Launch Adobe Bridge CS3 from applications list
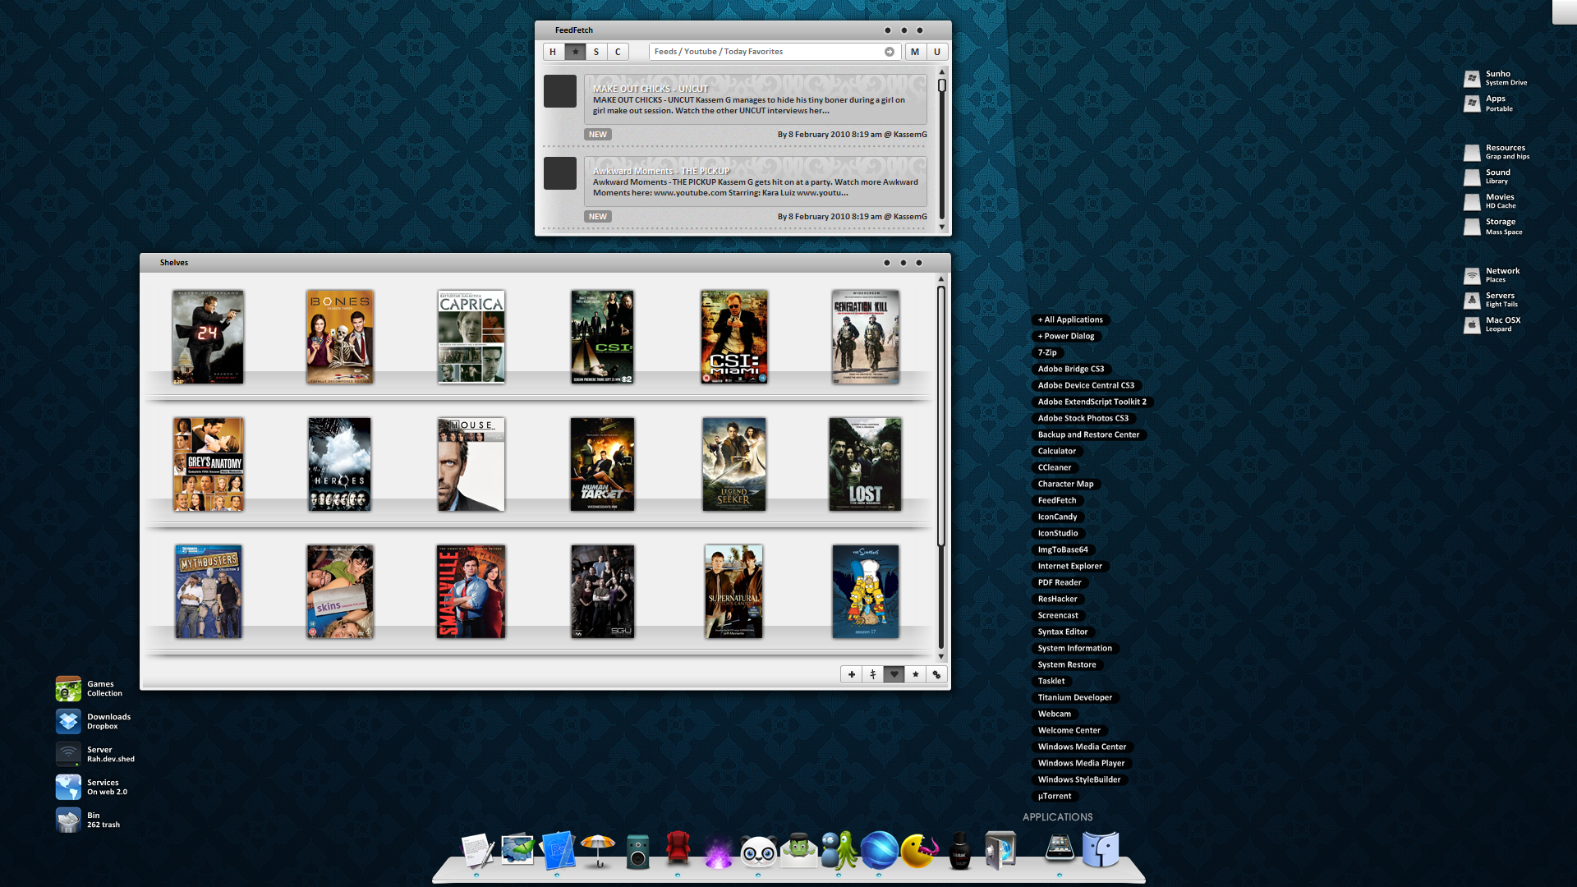This screenshot has height=887, width=1577. pyautogui.click(x=1071, y=369)
